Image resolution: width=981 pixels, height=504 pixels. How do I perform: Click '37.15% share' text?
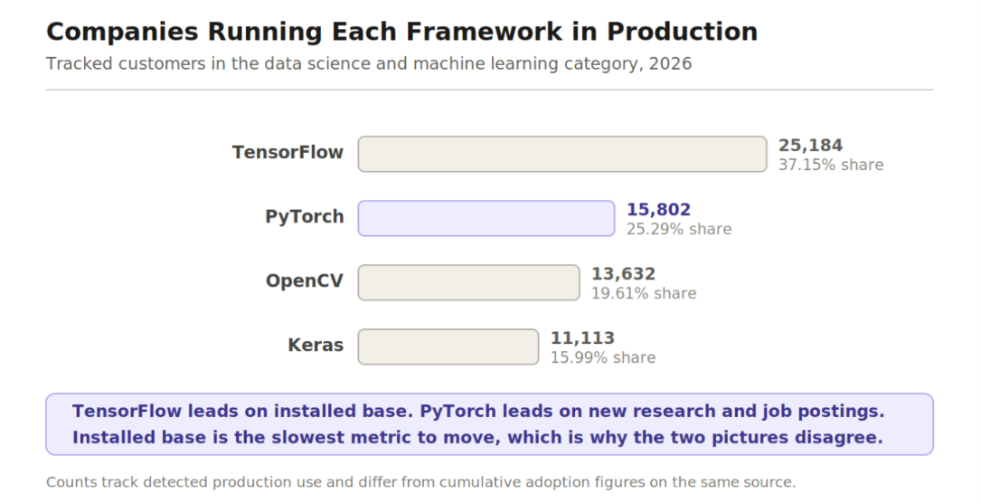coord(831,165)
